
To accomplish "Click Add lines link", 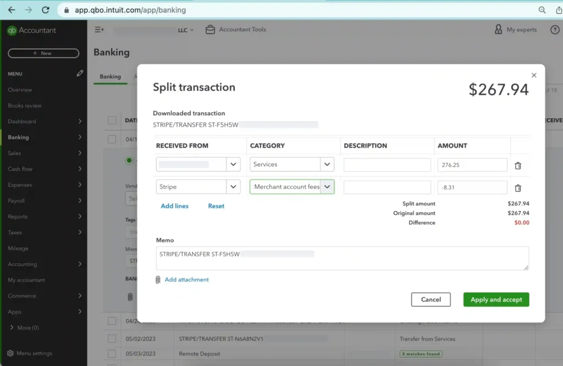I will pyautogui.click(x=174, y=206).
